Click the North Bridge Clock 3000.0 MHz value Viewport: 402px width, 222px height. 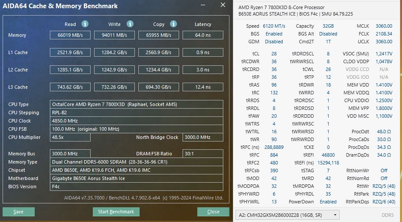coord(203,137)
